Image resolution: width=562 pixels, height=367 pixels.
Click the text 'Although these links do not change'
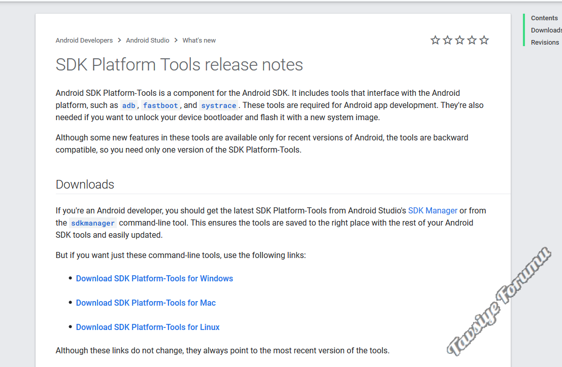pos(120,351)
